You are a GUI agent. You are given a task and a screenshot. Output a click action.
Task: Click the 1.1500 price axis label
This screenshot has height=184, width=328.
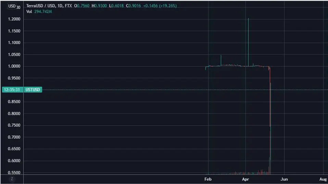coord(14,31)
